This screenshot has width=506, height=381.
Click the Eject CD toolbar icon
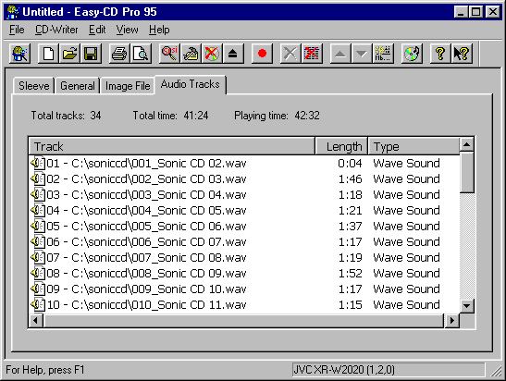tap(233, 54)
